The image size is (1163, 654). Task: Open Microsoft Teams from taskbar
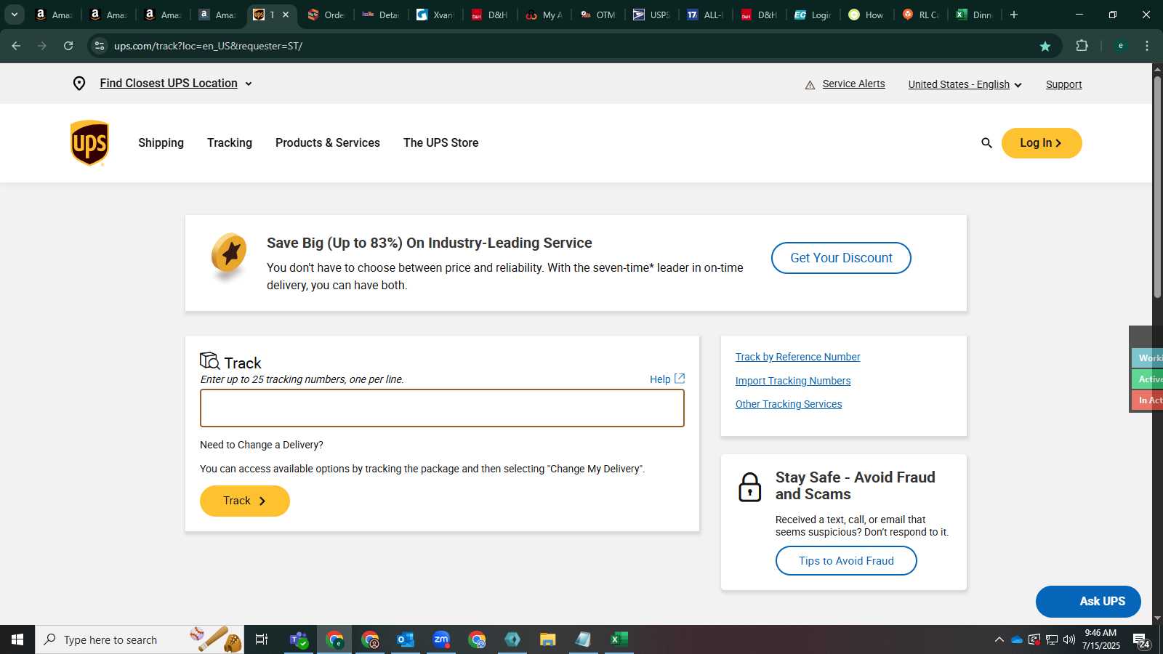(298, 639)
